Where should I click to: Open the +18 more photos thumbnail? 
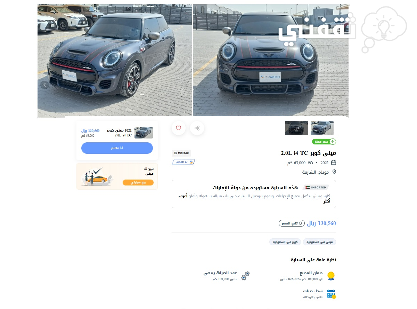296,128
